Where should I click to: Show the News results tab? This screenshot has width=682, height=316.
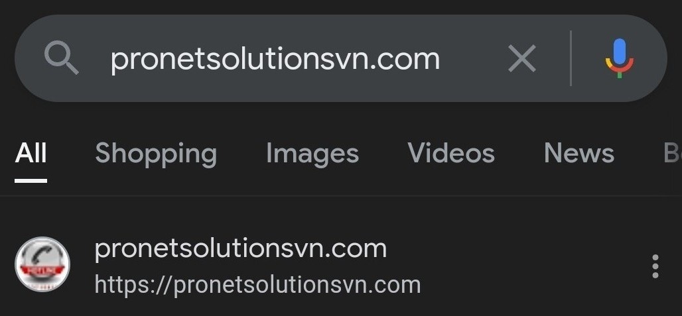pos(579,153)
